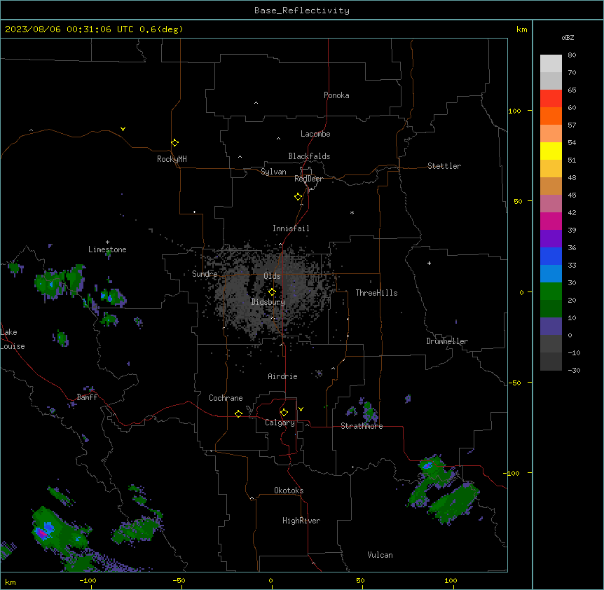Viewport: 604px width, 590px height.
Task: Click the 0 tick label on the bottom axis
Action: coord(270,581)
